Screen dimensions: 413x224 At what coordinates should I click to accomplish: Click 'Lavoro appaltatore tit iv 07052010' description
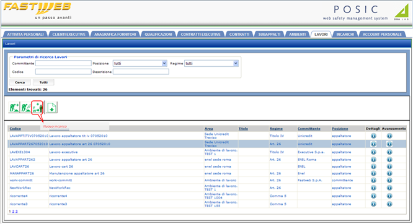[78, 136]
